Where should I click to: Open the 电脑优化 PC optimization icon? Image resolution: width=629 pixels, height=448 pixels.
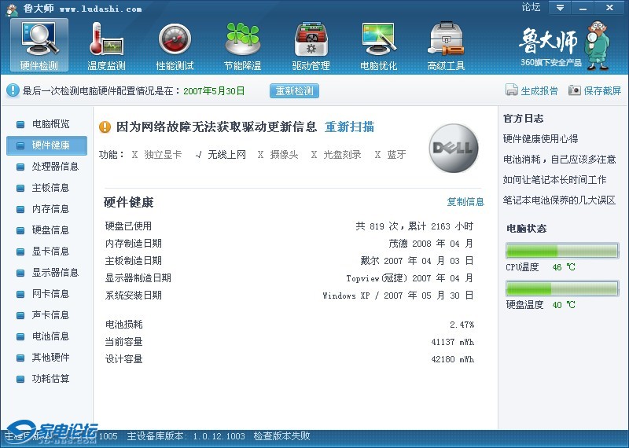(x=378, y=46)
